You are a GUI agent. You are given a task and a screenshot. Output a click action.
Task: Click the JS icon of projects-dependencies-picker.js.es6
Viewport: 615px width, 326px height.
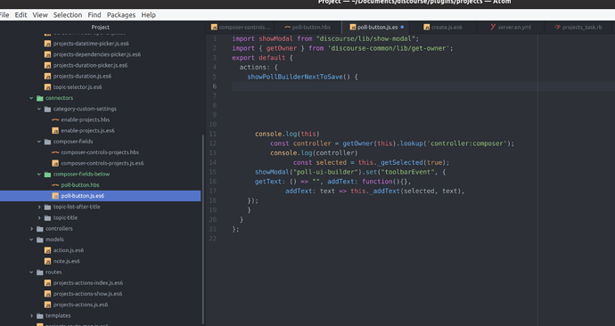(47, 54)
